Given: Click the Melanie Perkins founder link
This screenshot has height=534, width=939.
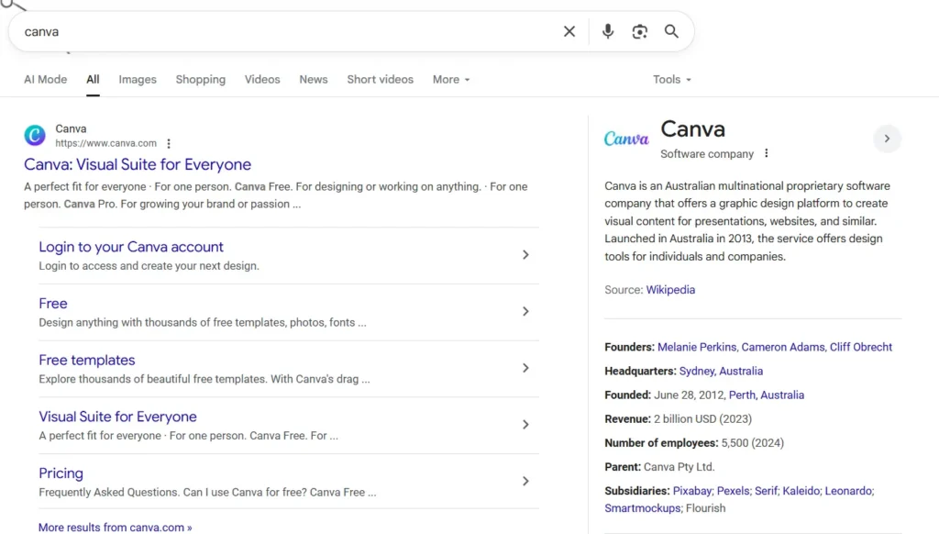Looking at the screenshot, I should tap(697, 347).
